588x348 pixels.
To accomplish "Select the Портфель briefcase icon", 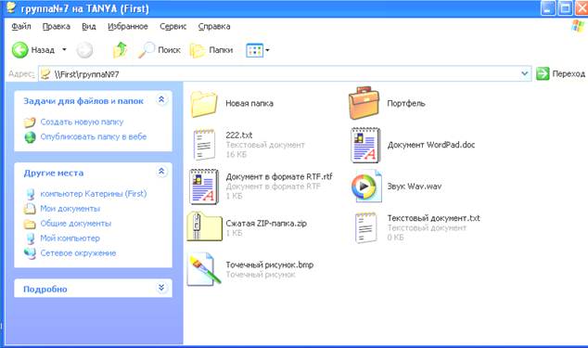I will click(x=364, y=103).
